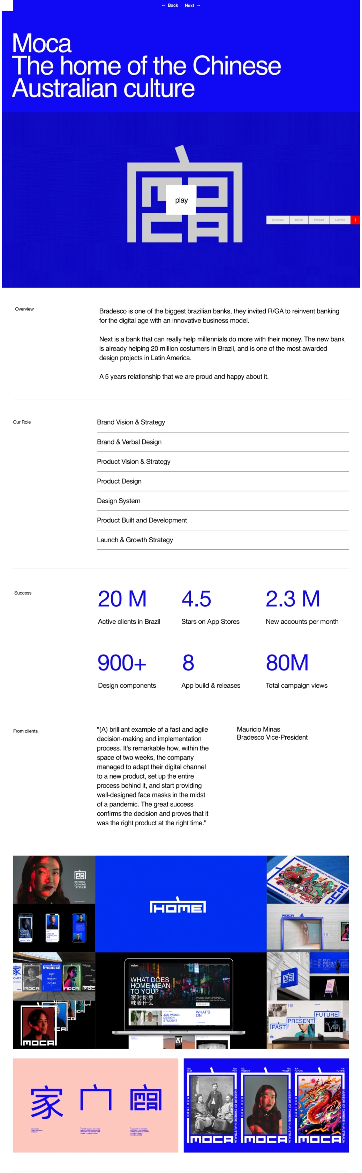Open the pink Chinese characters image
This screenshot has height=1173, width=362.
click(96, 1105)
